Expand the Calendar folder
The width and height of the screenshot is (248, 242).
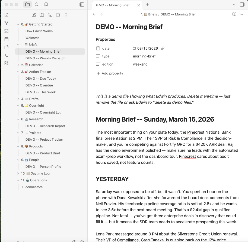18,65
